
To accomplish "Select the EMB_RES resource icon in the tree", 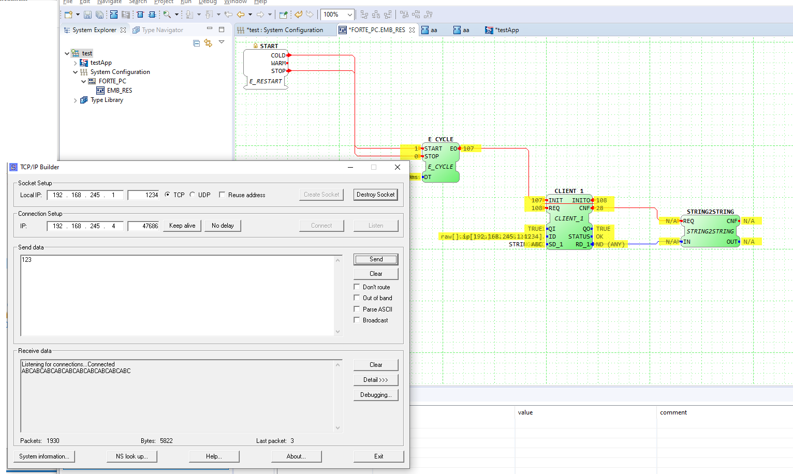I will pyautogui.click(x=100, y=91).
